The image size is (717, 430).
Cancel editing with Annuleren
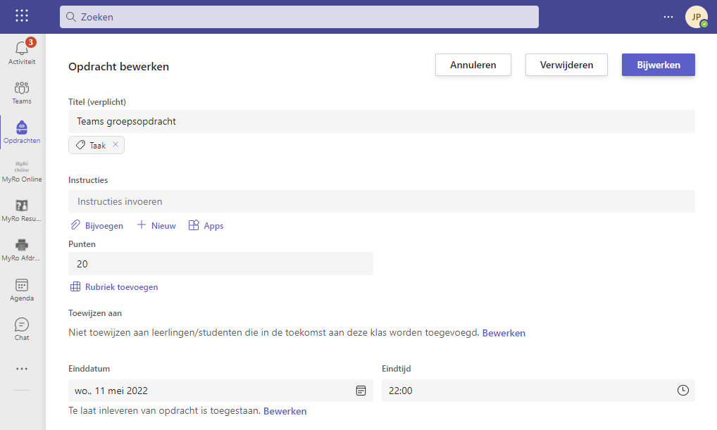pyautogui.click(x=473, y=65)
